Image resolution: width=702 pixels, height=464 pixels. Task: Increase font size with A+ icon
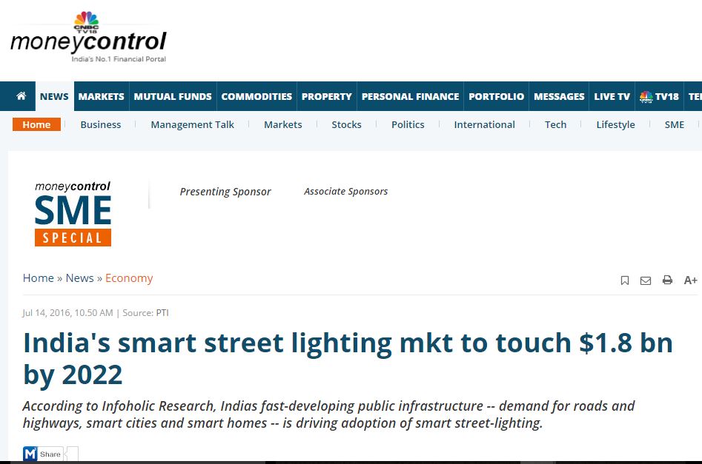(690, 280)
